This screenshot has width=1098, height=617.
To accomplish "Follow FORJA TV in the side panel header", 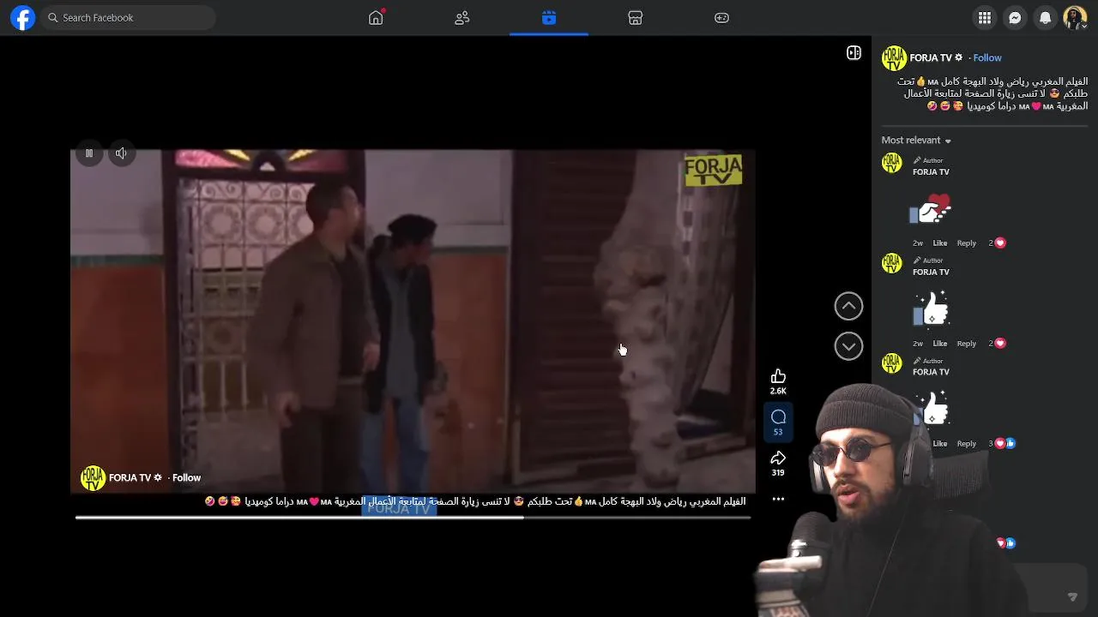I will point(987,58).
